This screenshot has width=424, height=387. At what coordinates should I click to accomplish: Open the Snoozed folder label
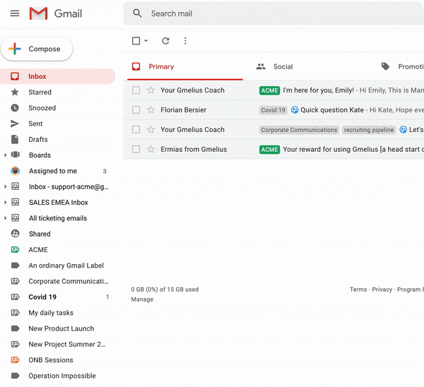tap(42, 108)
